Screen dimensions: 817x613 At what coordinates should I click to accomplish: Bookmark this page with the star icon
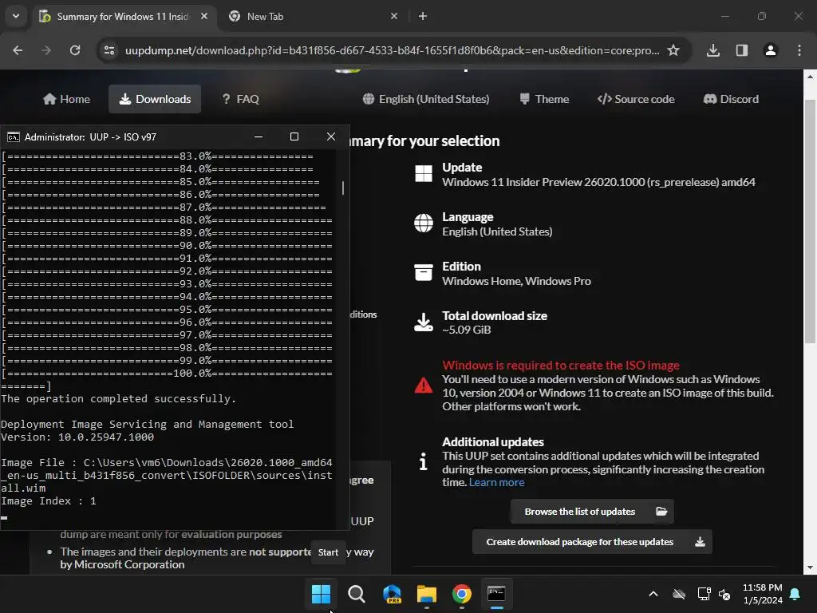(x=673, y=50)
